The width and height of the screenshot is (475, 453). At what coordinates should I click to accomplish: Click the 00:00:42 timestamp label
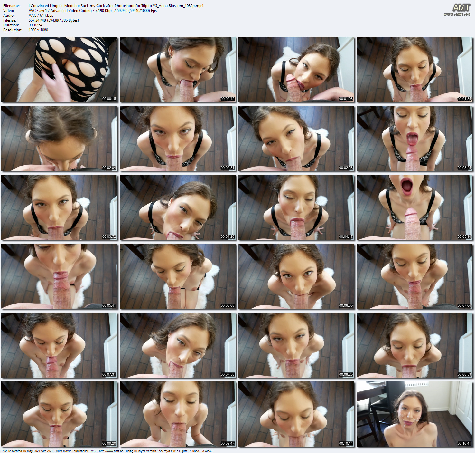tap(228, 99)
